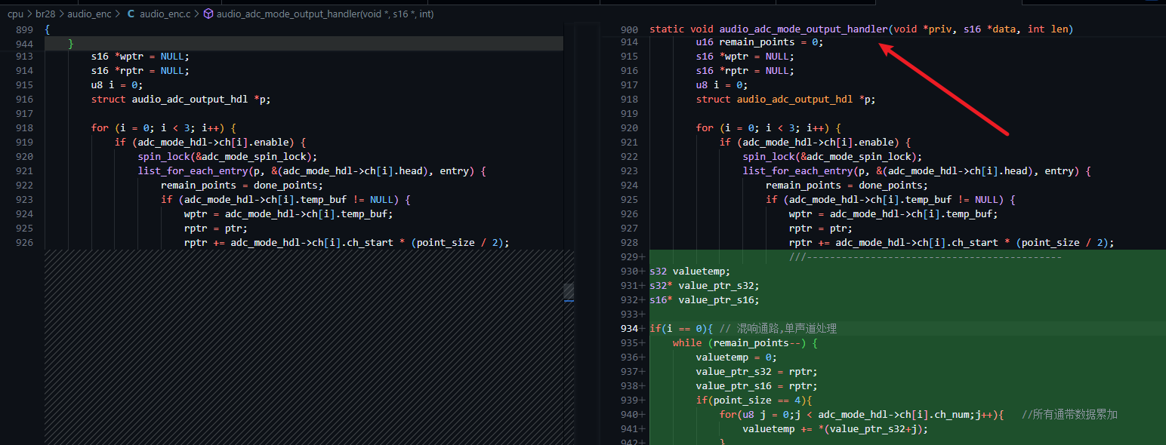Click "u8 i = 0;" on left line 915
1166x445 pixels.
point(117,85)
